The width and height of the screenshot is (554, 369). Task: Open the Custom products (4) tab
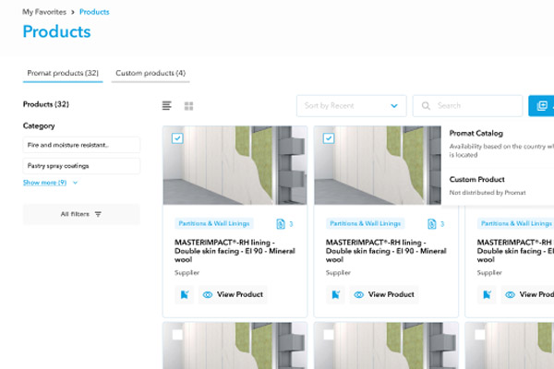tap(151, 73)
